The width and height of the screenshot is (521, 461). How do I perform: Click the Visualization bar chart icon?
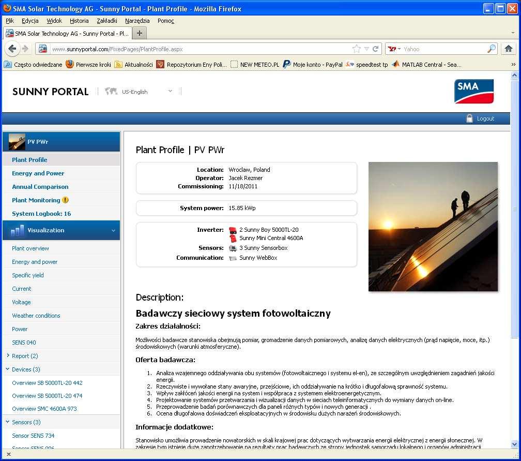click(17, 230)
